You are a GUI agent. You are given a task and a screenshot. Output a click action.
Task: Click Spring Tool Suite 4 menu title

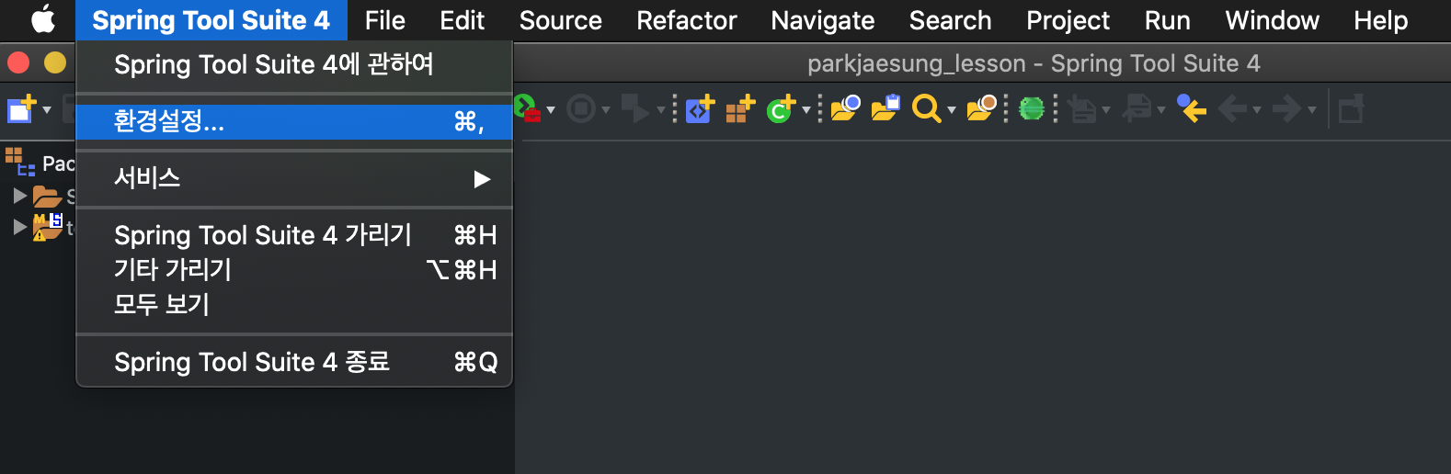[211, 20]
